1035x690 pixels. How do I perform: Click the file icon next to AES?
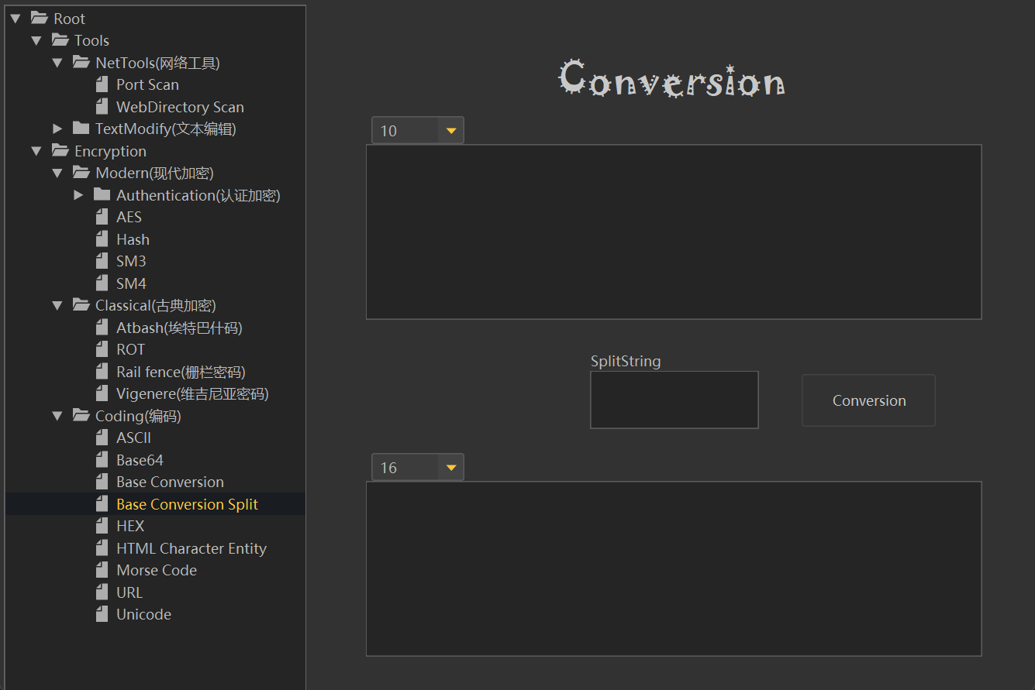click(102, 217)
